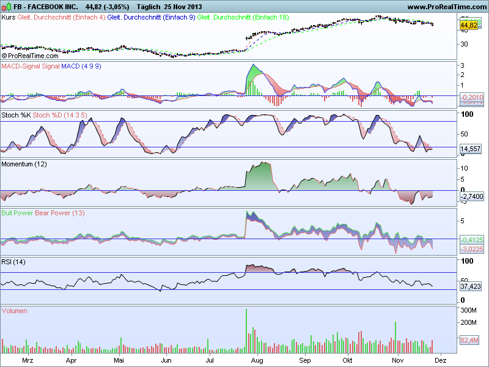Viewport: 489px width, 367px height.
Task: Click the Bull Power legend label
Action: point(18,213)
